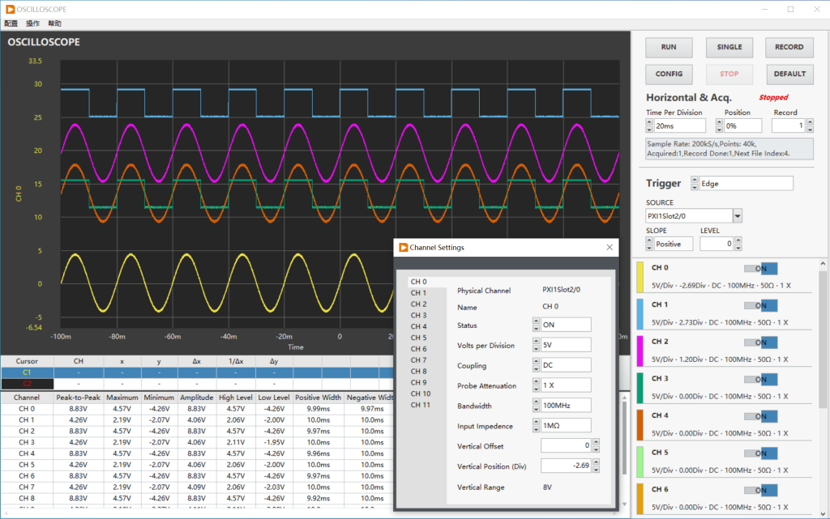Step the Time Per Division value
830x519 pixels.
pos(649,125)
